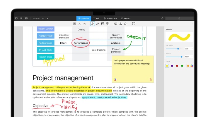Select the Note comment tool

coord(116,24)
